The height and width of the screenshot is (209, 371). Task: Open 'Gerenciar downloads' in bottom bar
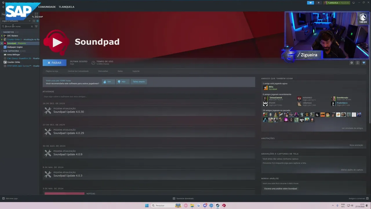(183, 199)
